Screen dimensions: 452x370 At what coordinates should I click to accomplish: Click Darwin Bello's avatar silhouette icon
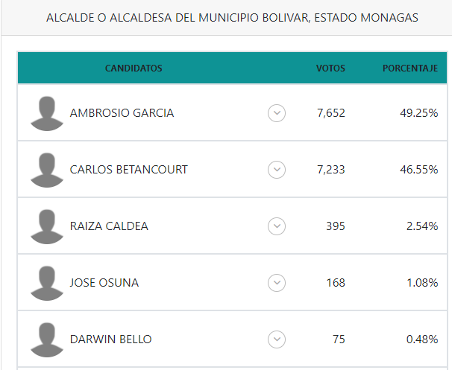(x=47, y=339)
